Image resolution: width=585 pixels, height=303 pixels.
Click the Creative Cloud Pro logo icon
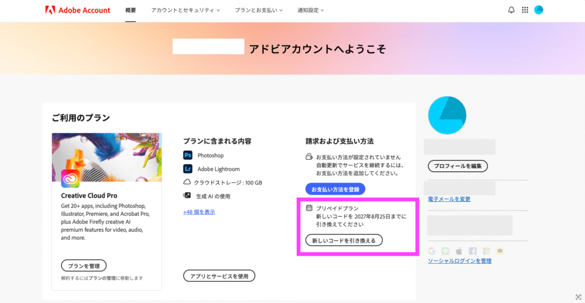tap(70, 179)
